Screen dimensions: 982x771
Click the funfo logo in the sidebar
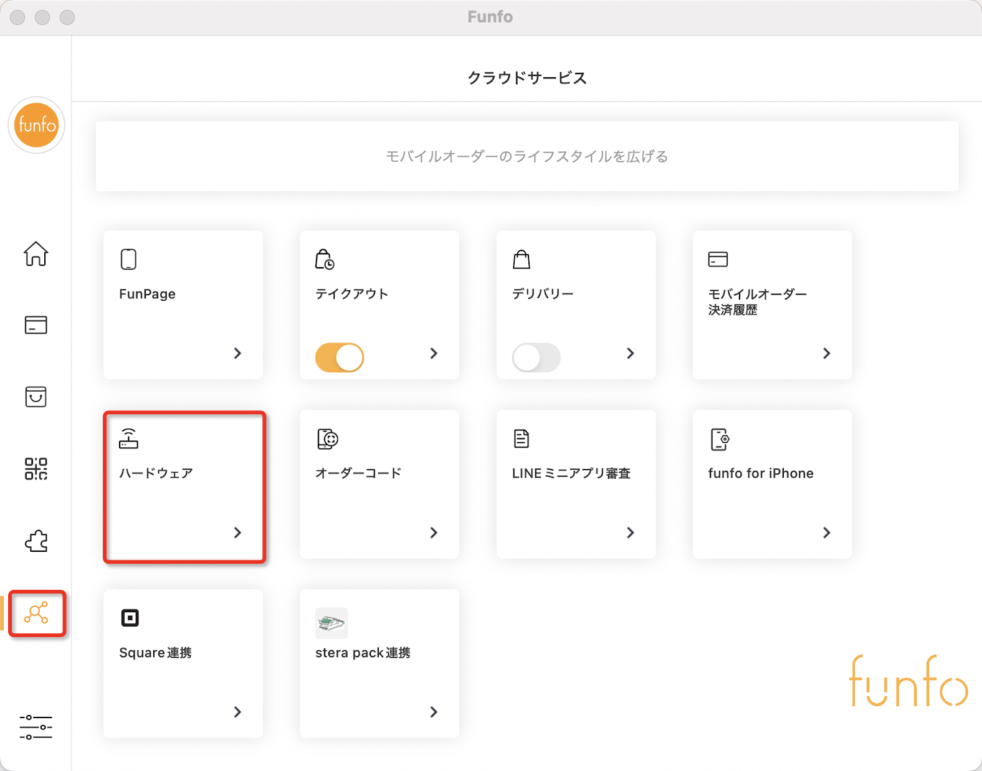pyautogui.click(x=36, y=125)
